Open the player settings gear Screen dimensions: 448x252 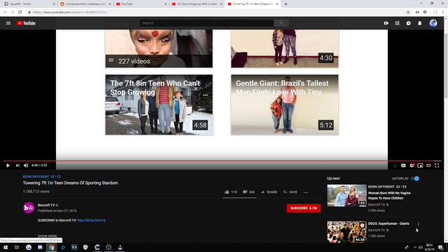click(x=412, y=165)
